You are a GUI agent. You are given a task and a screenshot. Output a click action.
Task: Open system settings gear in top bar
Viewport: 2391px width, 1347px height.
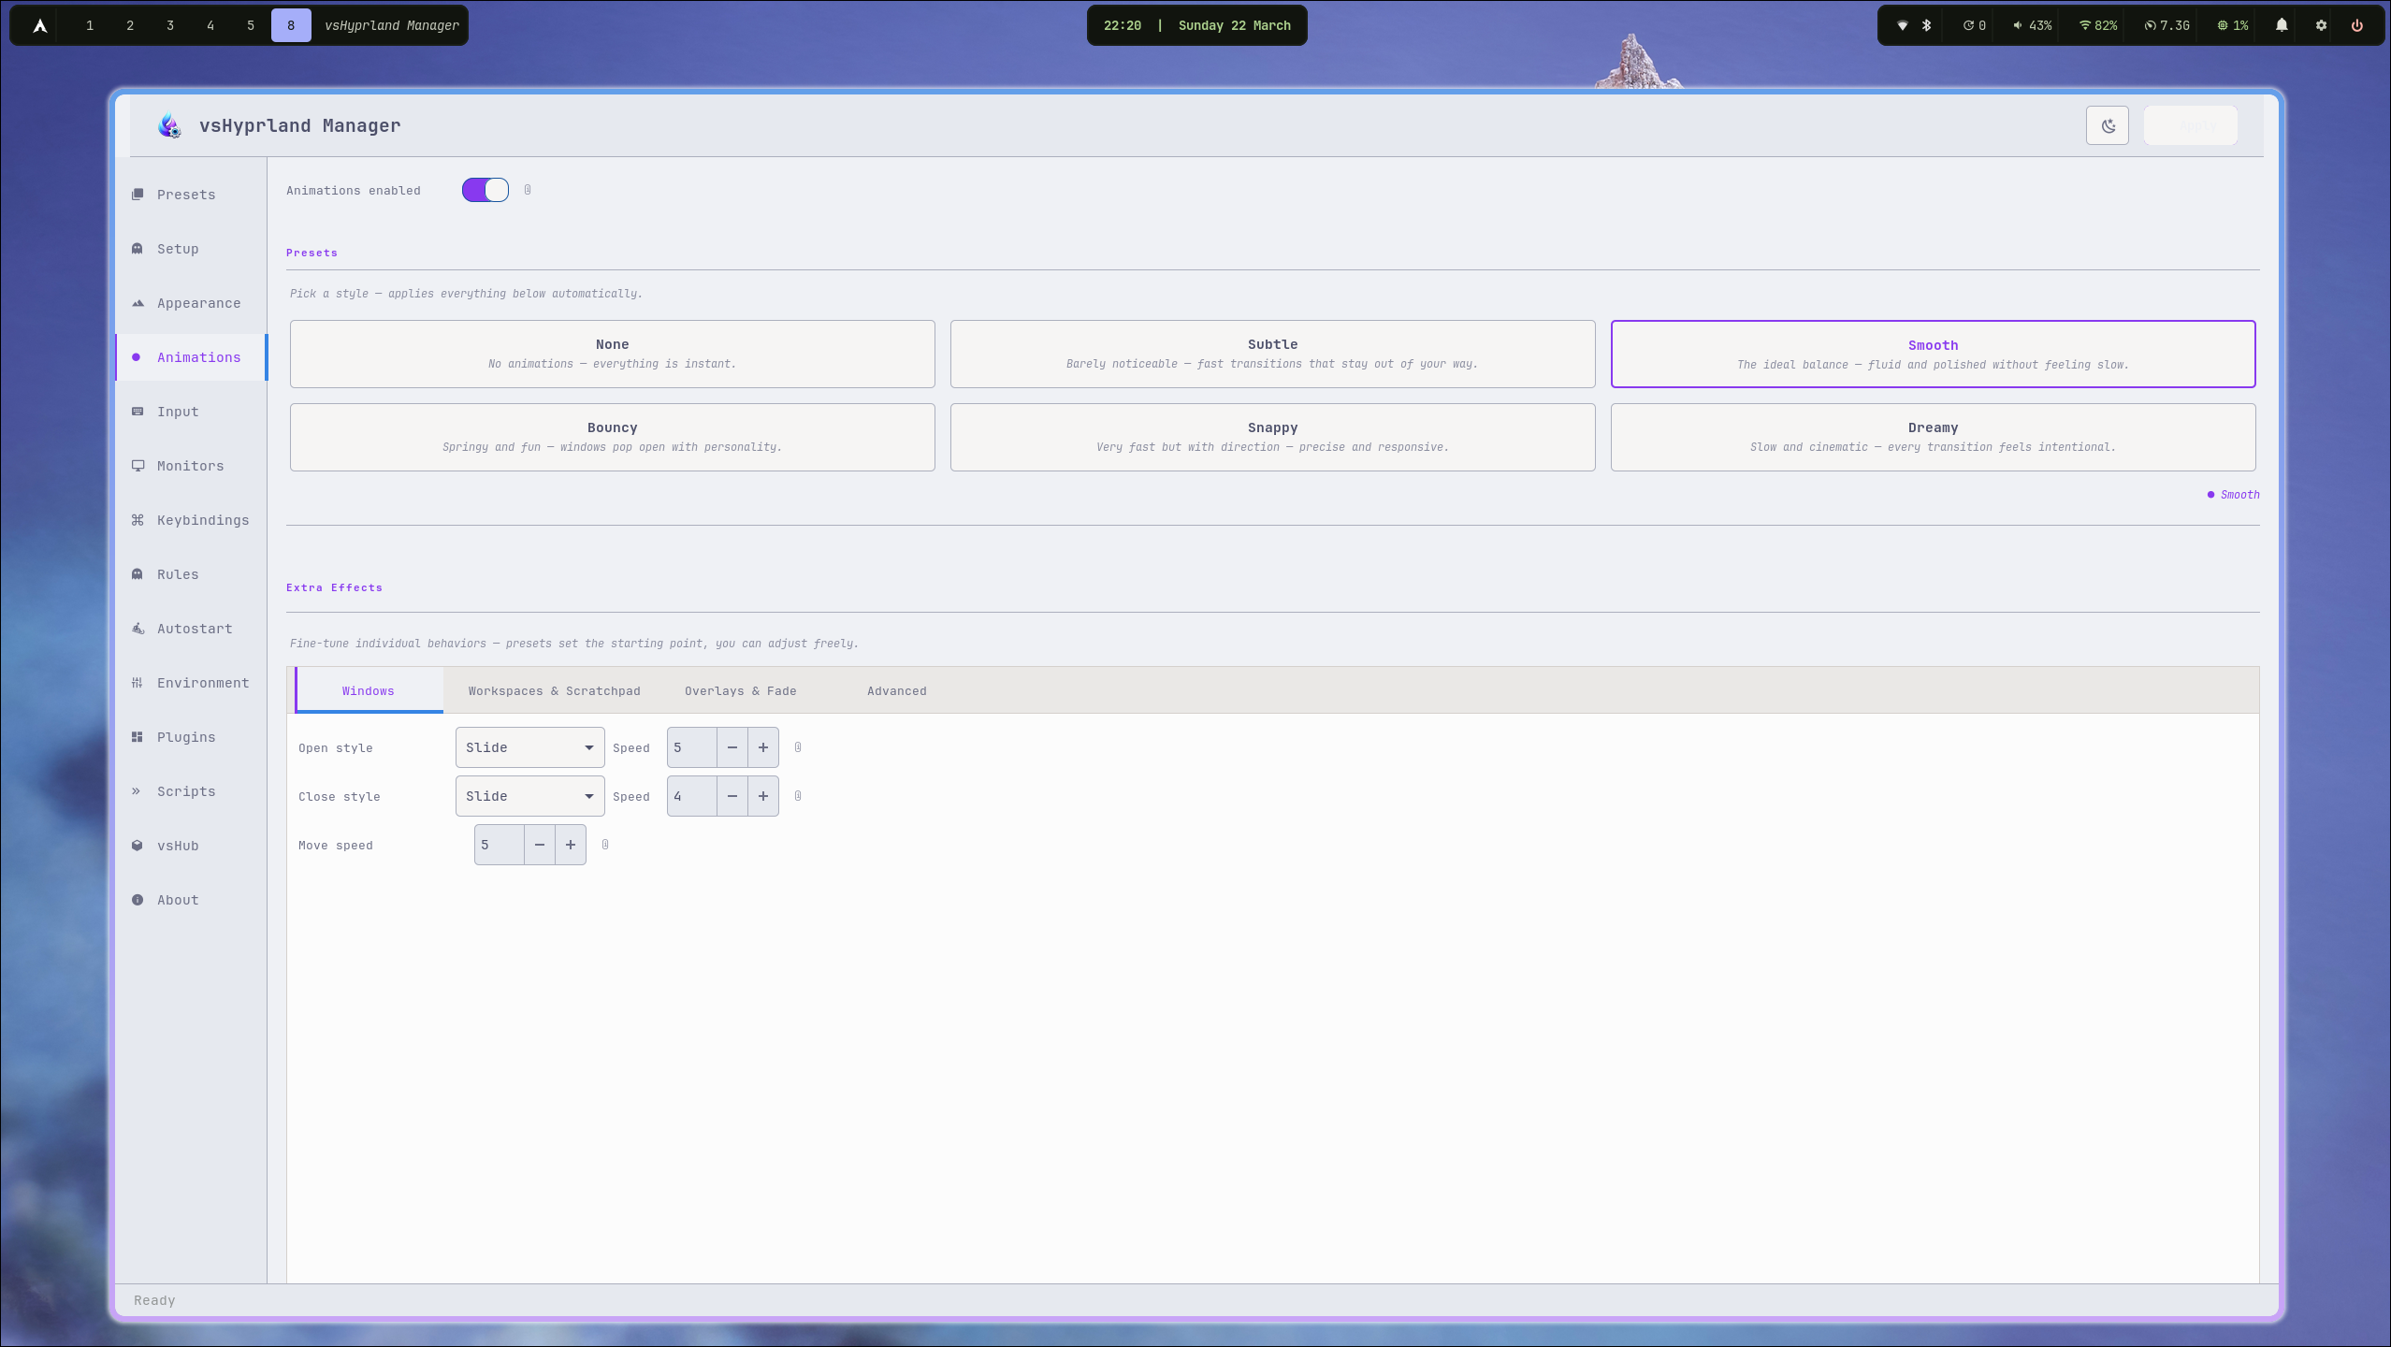2321,25
